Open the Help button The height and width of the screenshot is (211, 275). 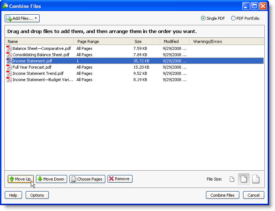pyautogui.click(x=13, y=195)
